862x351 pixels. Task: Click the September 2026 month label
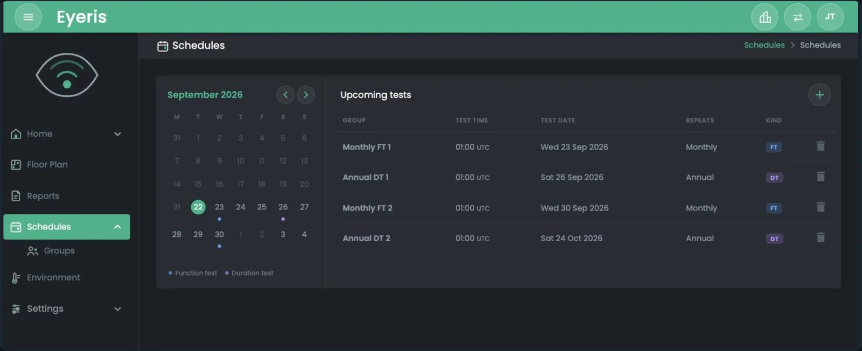pos(205,95)
